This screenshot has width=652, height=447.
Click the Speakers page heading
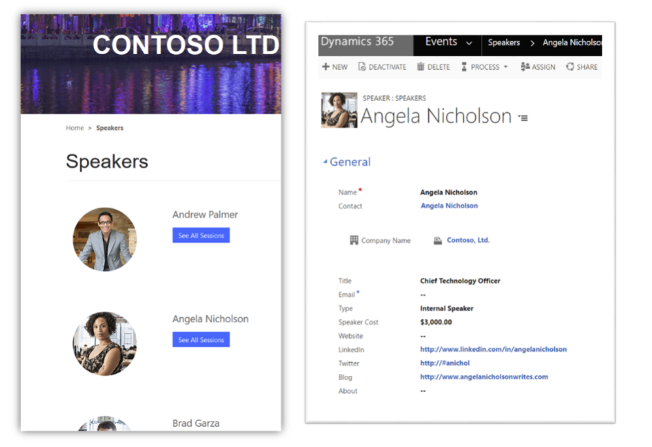click(x=107, y=161)
